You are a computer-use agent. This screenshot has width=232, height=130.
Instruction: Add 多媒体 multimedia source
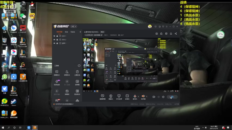coord(127,97)
